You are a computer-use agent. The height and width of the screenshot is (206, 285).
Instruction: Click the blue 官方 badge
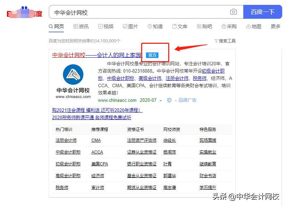coord(152,55)
